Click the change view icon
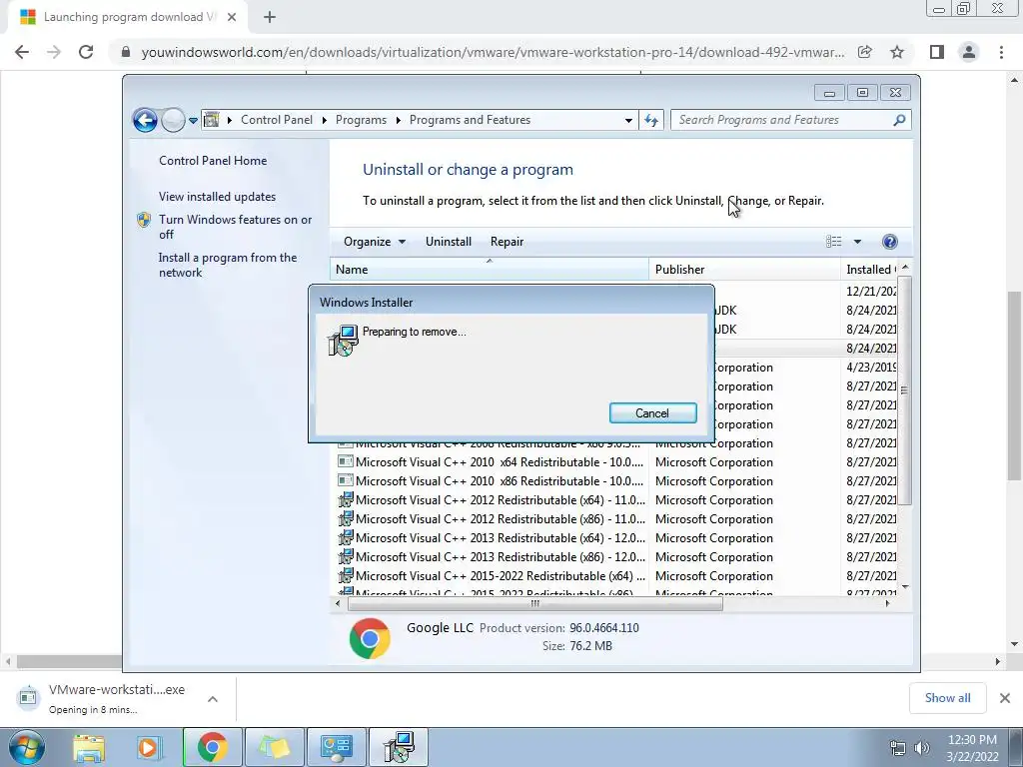The image size is (1023, 767). coord(834,242)
